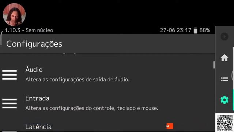Open the Home tab in sidebar
The height and width of the screenshot is (132, 234).
[x=224, y=58]
